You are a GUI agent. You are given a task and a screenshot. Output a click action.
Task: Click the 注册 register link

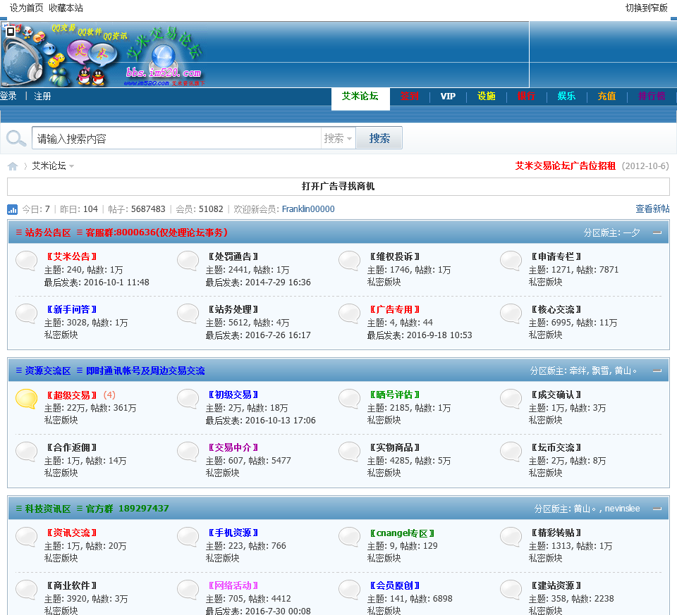42,97
